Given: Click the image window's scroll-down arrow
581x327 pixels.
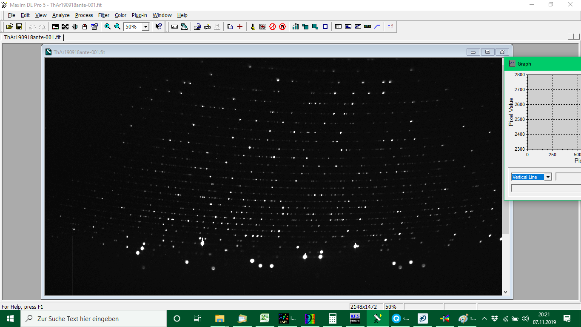Looking at the screenshot, I should point(505,292).
